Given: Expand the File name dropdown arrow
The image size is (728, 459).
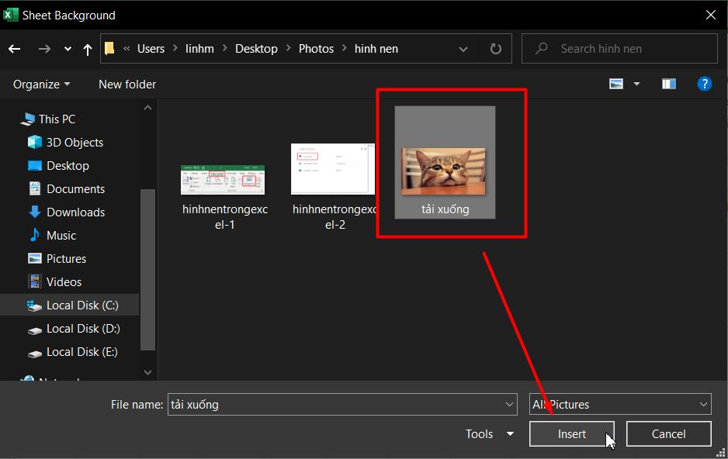Looking at the screenshot, I should coord(509,404).
